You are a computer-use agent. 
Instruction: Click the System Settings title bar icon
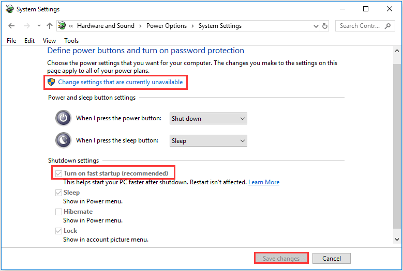pyautogui.click(x=9, y=9)
